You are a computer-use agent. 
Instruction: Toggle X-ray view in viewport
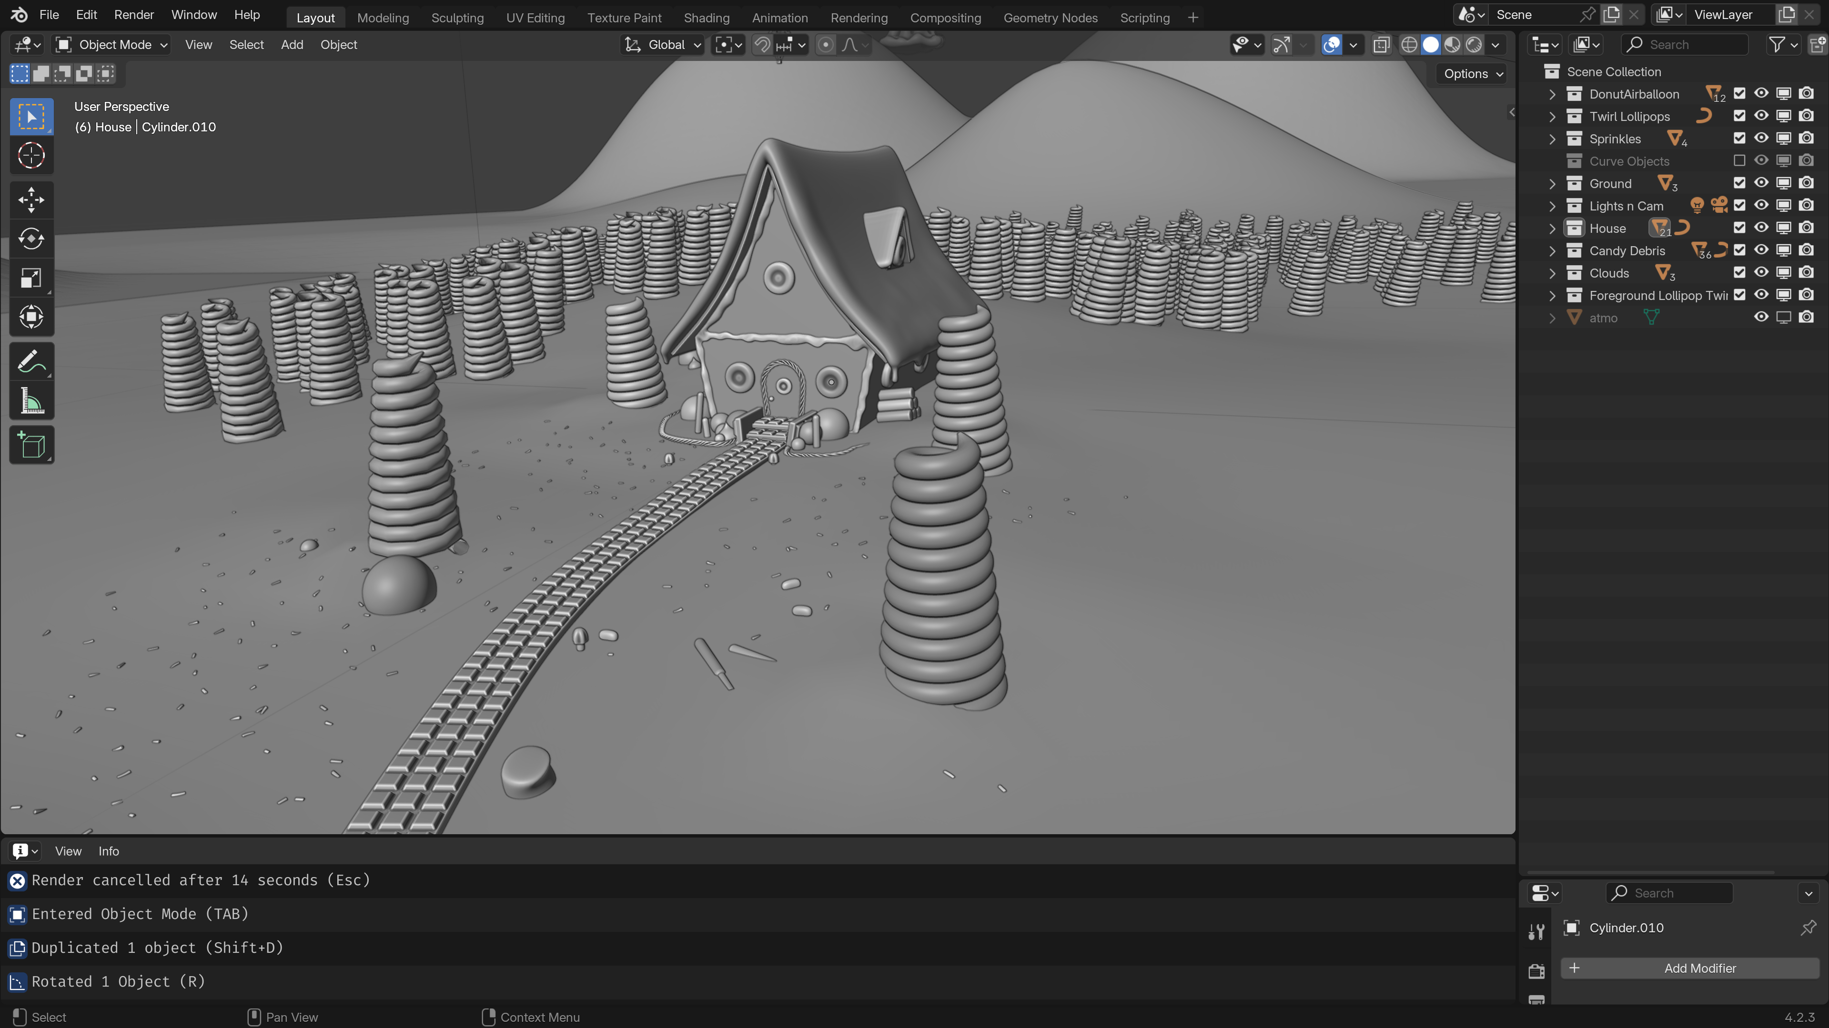point(1381,45)
